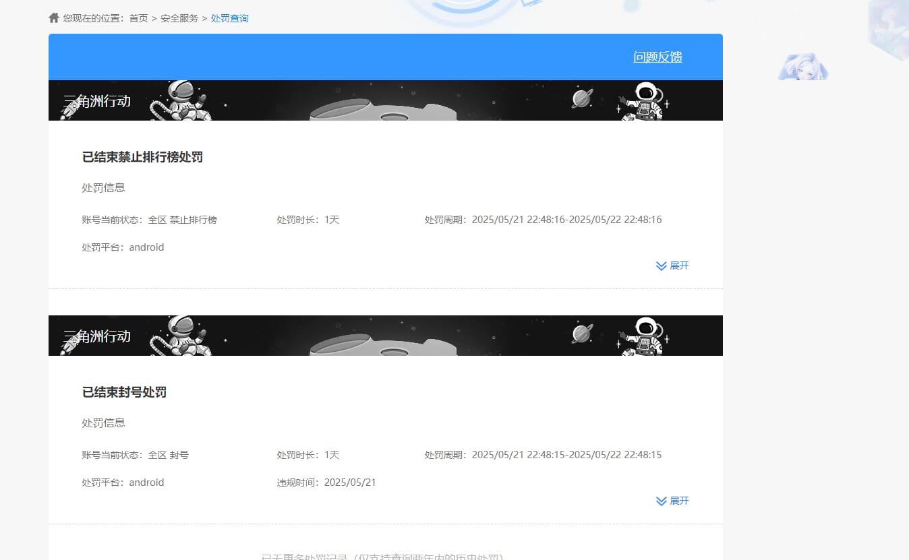
Task: Click the 处罚查询 breadcrumb entry
Action: point(229,18)
